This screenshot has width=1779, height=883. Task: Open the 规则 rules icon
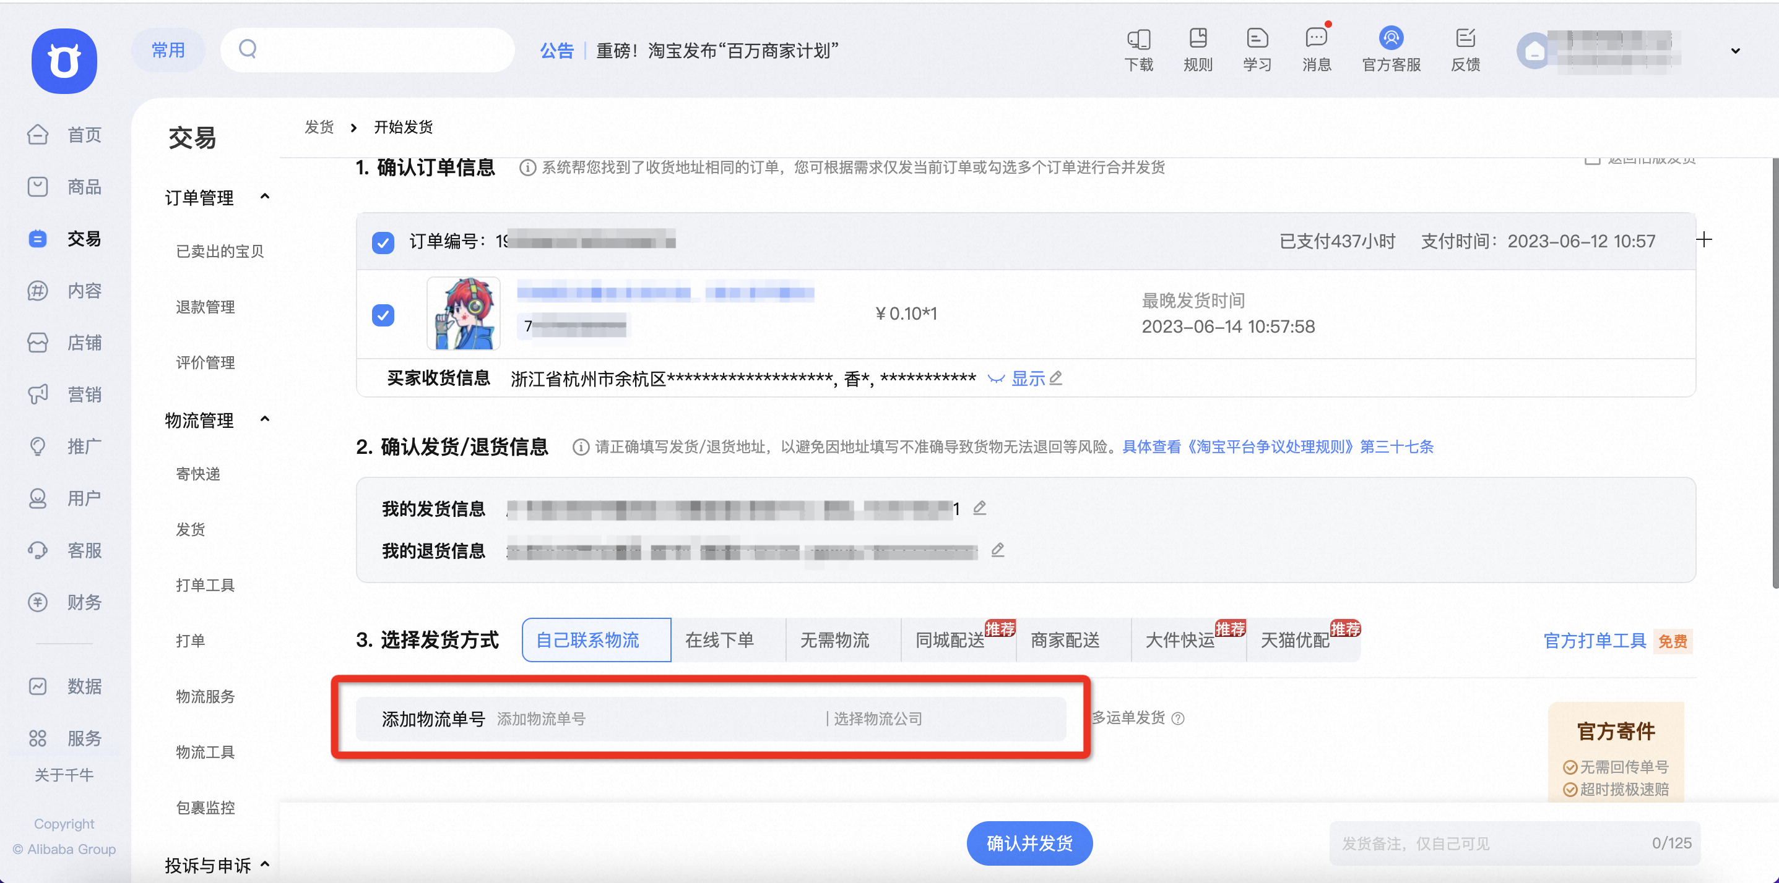tap(1198, 38)
